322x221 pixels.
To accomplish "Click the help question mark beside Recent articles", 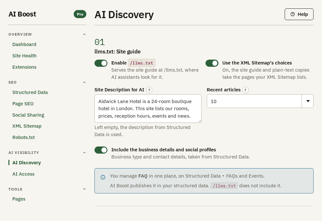I will pos(245,90).
